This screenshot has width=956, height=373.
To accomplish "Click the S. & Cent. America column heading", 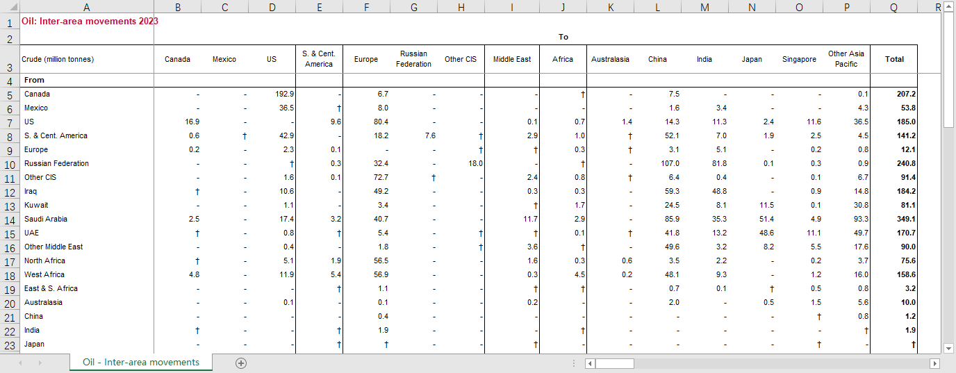I will [x=319, y=59].
